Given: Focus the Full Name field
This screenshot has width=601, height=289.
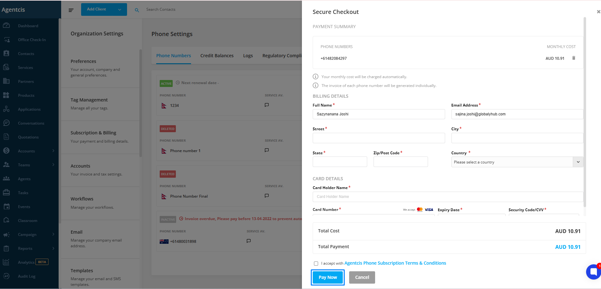Looking at the screenshot, I should click(x=379, y=114).
